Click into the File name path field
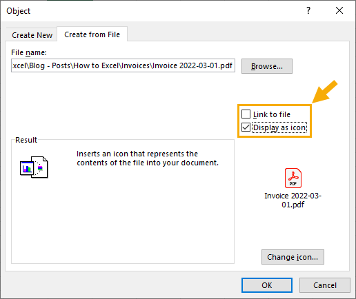356x299 pixels. [x=123, y=65]
